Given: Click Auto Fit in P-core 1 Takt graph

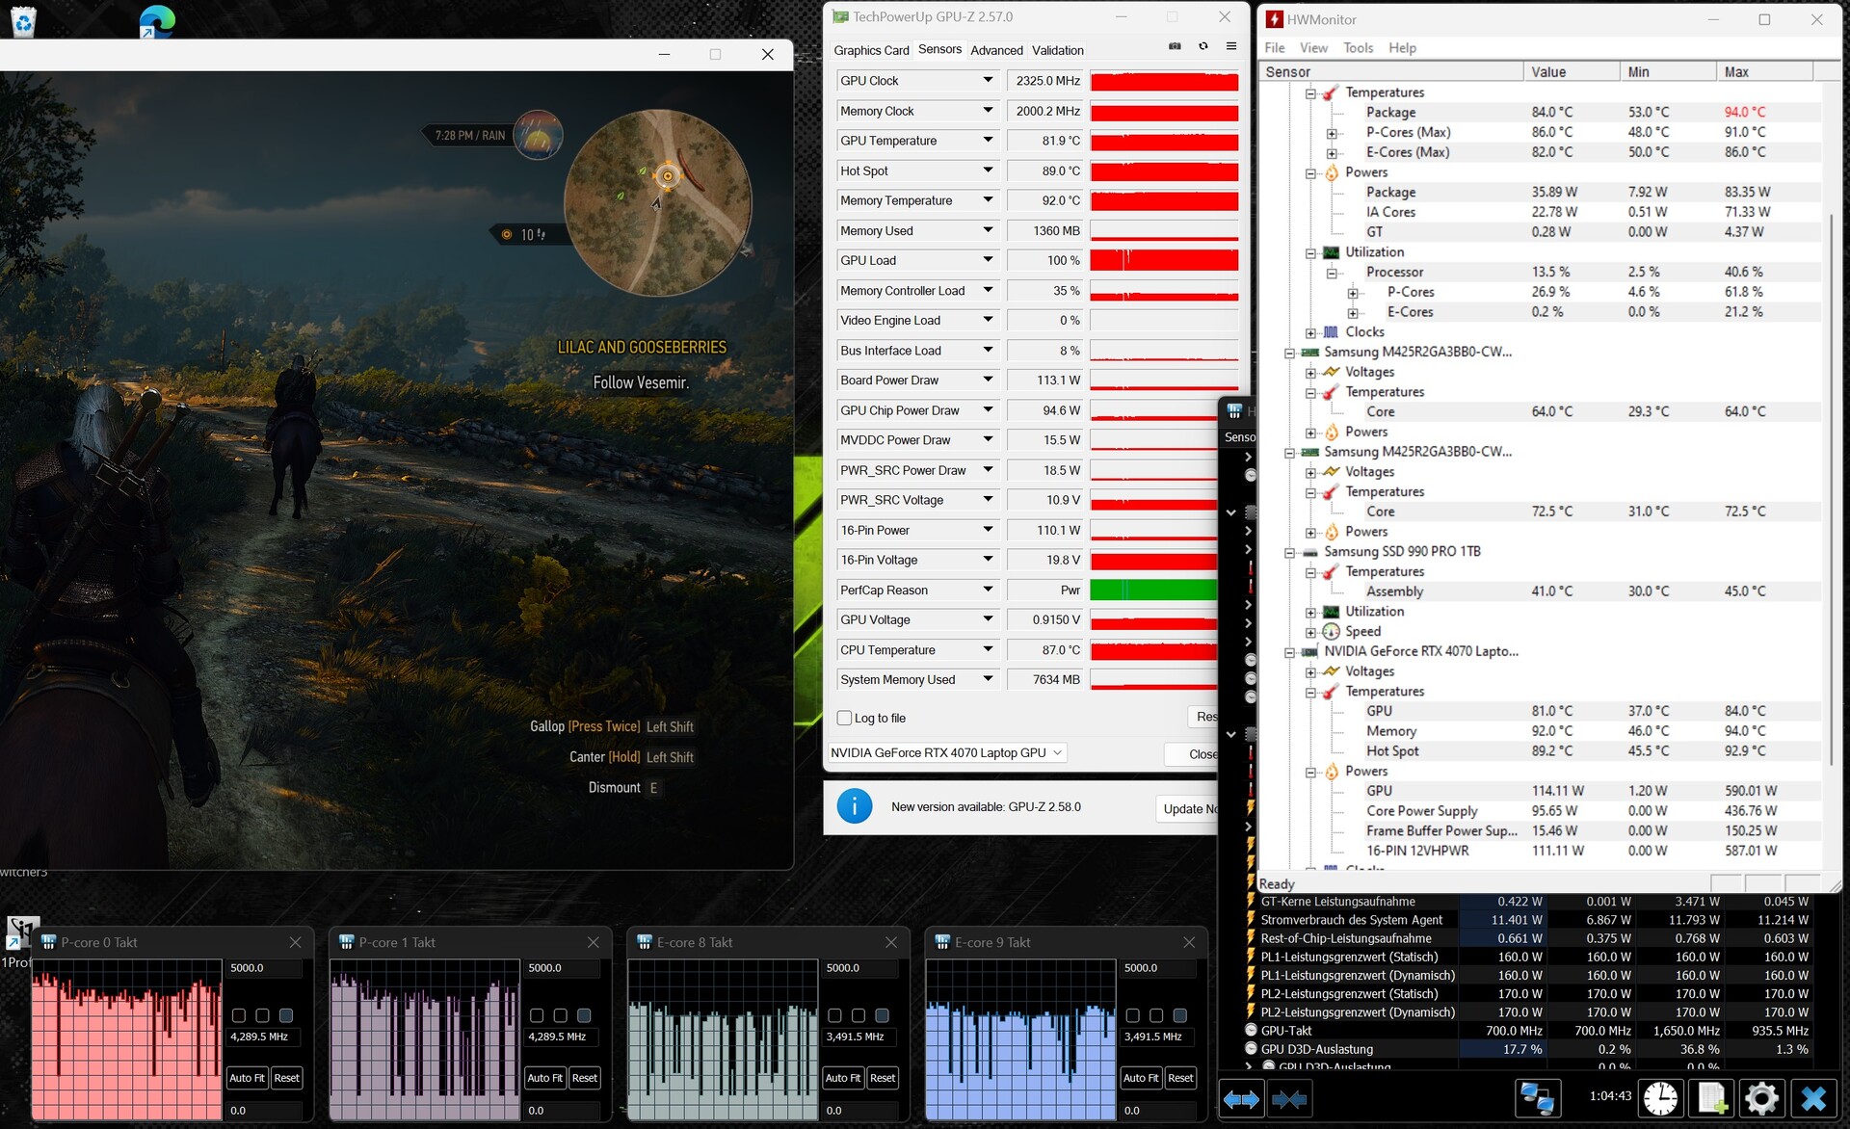Looking at the screenshot, I should coord(544,1078).
